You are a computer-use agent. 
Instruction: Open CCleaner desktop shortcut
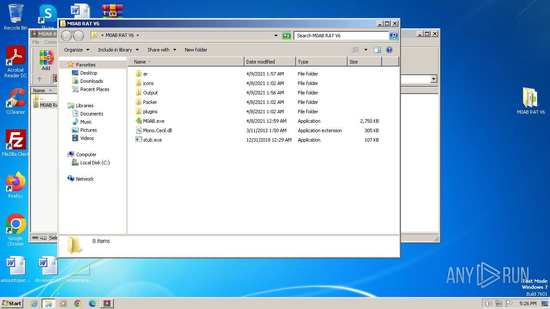coord(15,101)
